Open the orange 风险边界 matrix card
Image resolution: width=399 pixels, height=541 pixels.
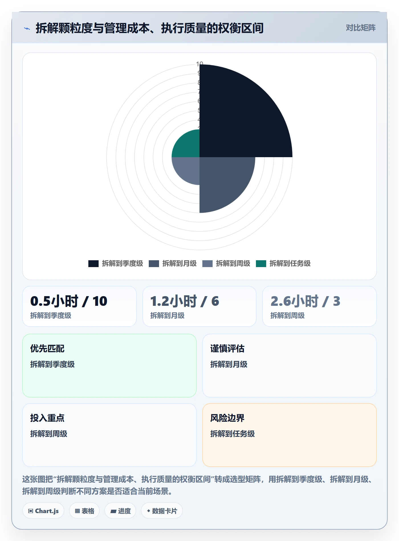click(x=290, y=435)
